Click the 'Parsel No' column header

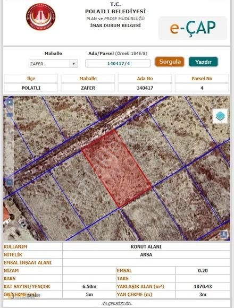[202, 79]
